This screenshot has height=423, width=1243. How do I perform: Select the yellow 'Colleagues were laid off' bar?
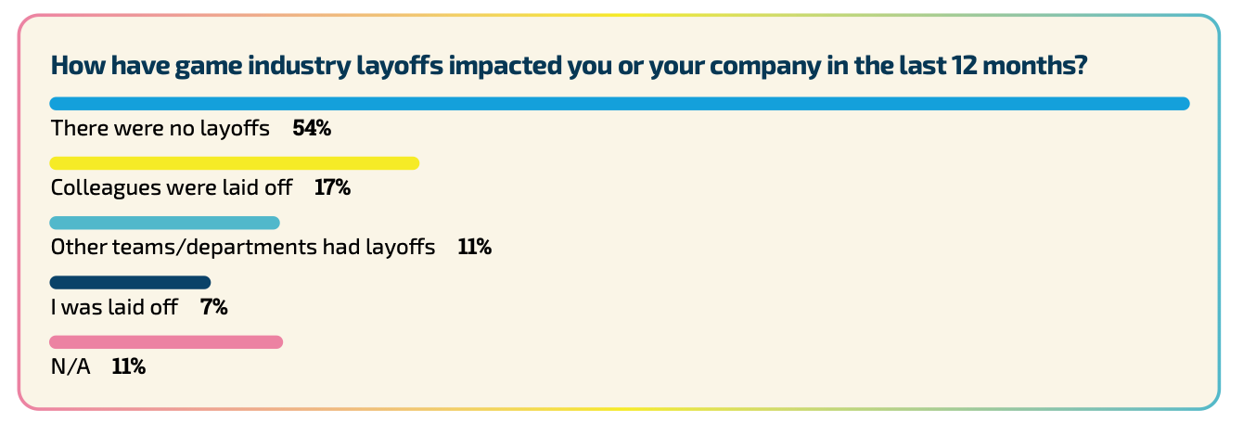[234, 163]
